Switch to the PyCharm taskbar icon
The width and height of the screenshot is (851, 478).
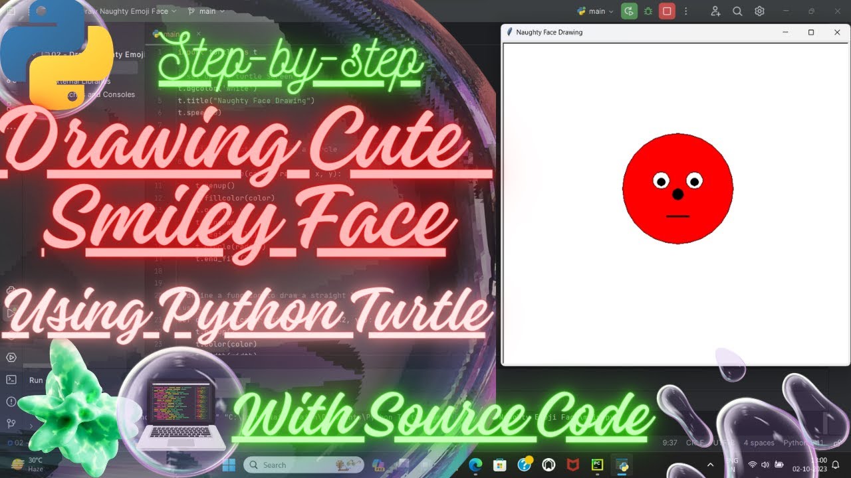tap(597, 465)
